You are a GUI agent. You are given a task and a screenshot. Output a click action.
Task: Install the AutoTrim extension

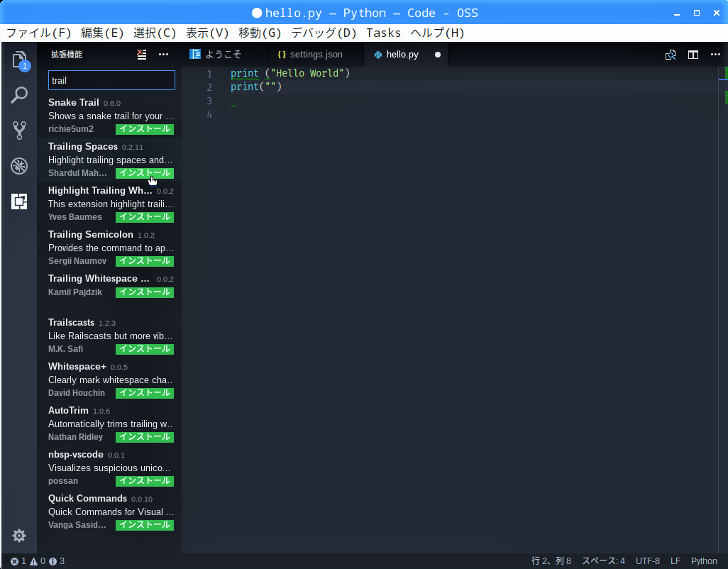pos(144,437)
